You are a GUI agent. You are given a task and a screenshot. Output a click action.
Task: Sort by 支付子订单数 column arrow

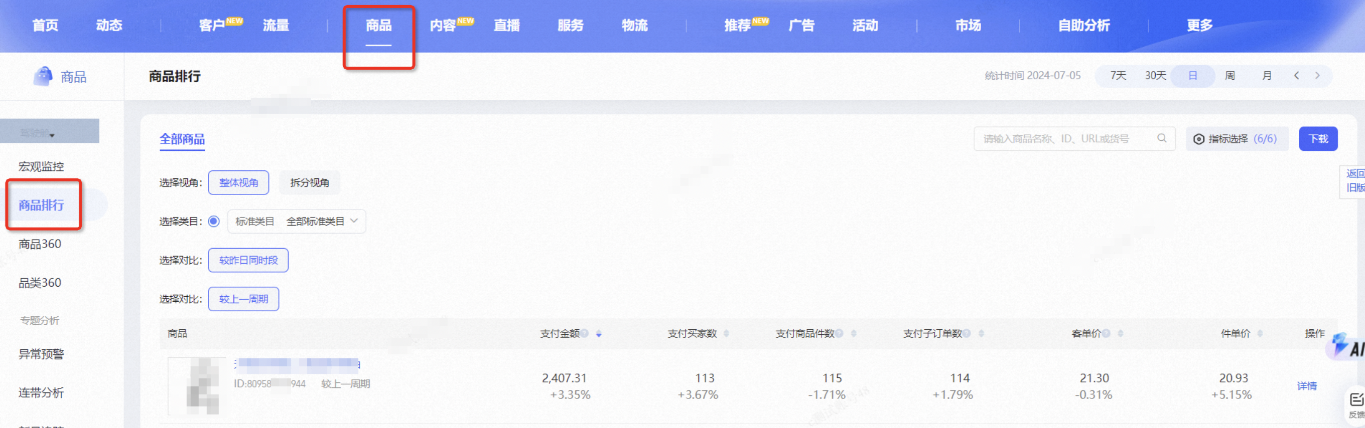tap(981, 333)
